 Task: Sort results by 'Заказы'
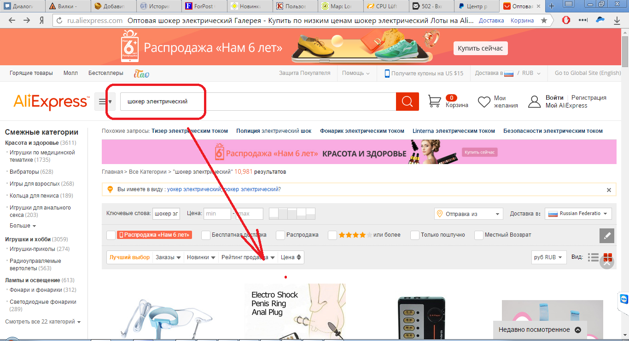coord(168,257)
